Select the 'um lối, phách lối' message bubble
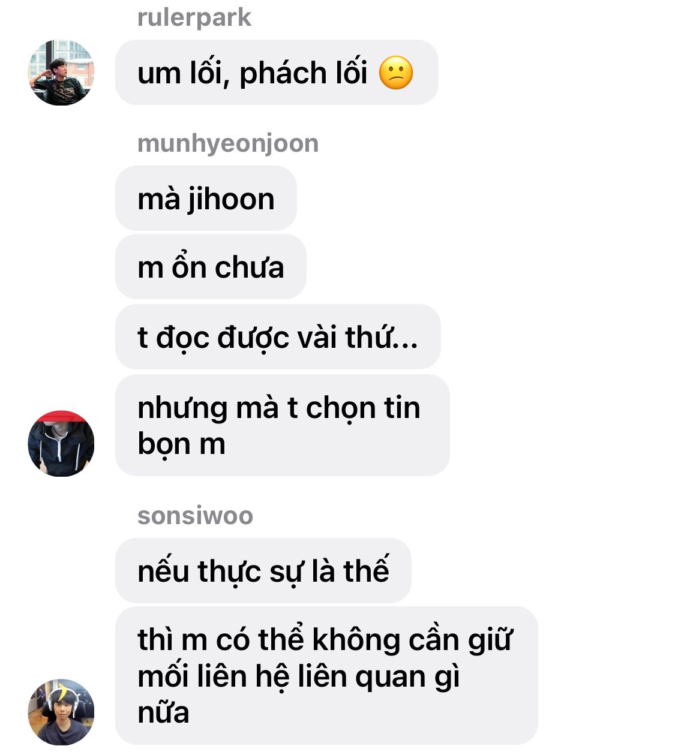This screenshot has height=752, width=675. (277, 73)
